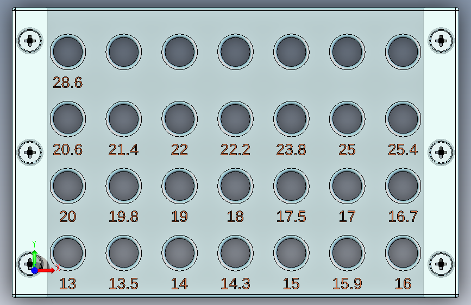The width and height of the screenshot is (471, 305).
Task: Click the engraved text 13
Action: point(67,284)
